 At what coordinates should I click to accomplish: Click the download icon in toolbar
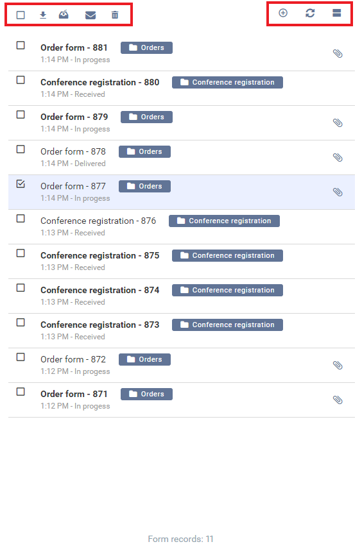click(x=43, y=15)
